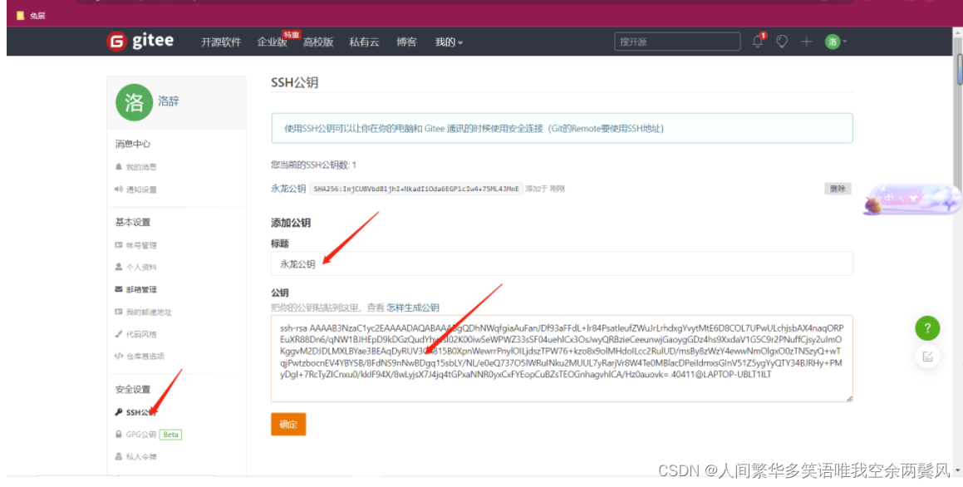Click the feedback envelope icon below help button
This screenshot has height=487, width=963.
(927, 356)
